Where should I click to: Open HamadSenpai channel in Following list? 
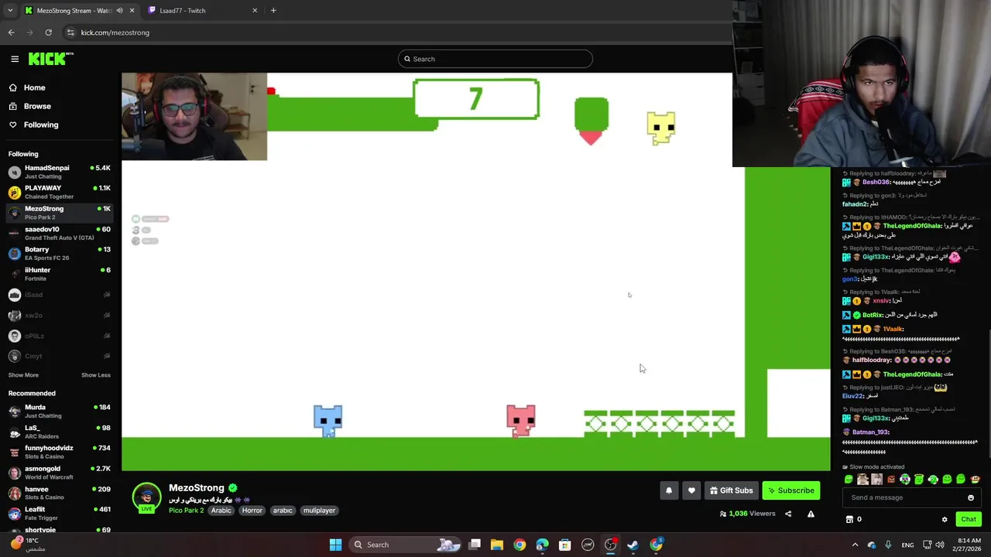(60, 171)
